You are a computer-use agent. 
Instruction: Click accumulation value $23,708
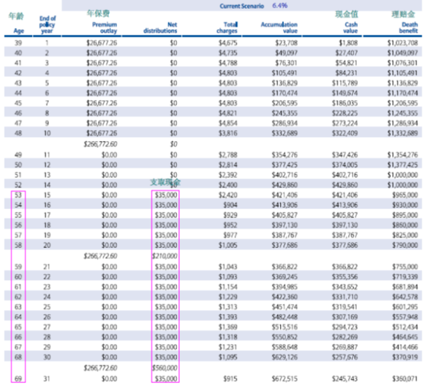[287, 43]
